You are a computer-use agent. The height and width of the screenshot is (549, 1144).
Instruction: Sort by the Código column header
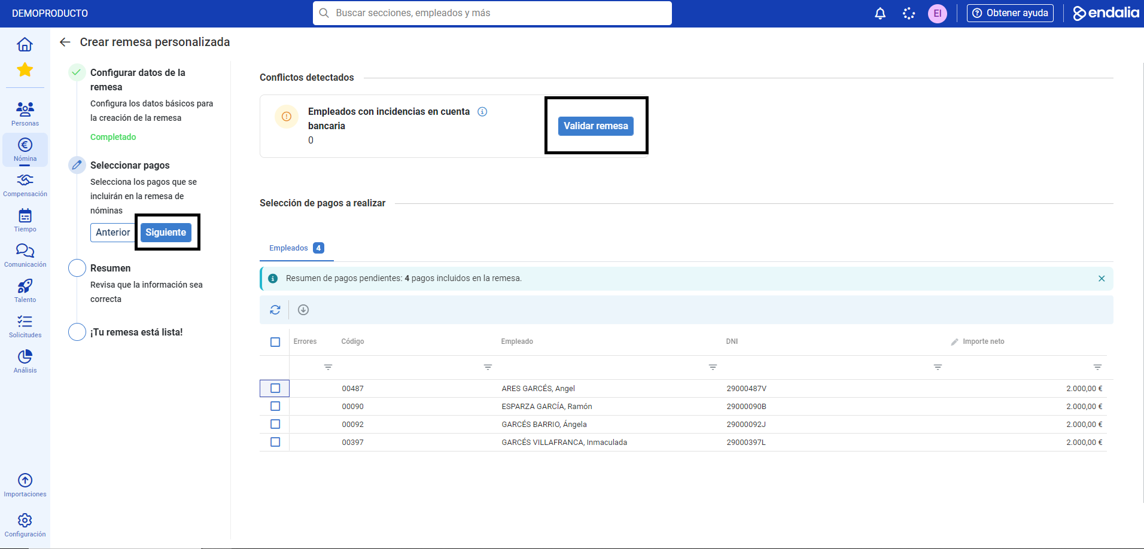click(x=352, y=341)
